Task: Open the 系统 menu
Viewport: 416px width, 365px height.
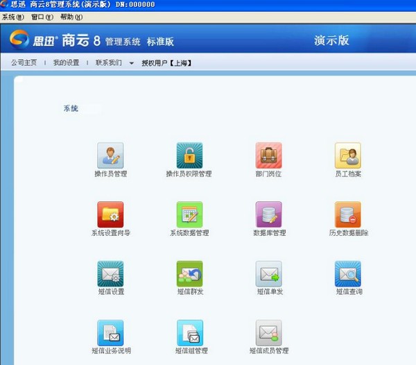Action: pos(12,17)
